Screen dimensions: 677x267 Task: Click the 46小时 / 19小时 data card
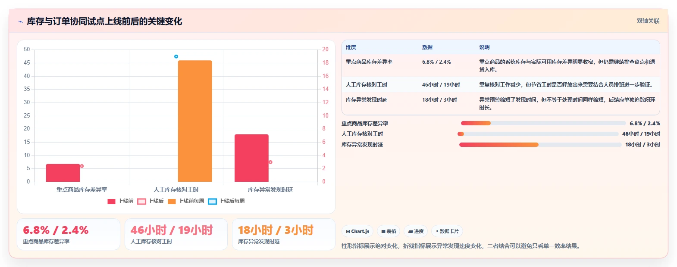pos(176,234)
